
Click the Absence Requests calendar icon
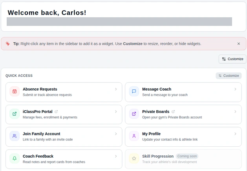click(x=15, y=91)
